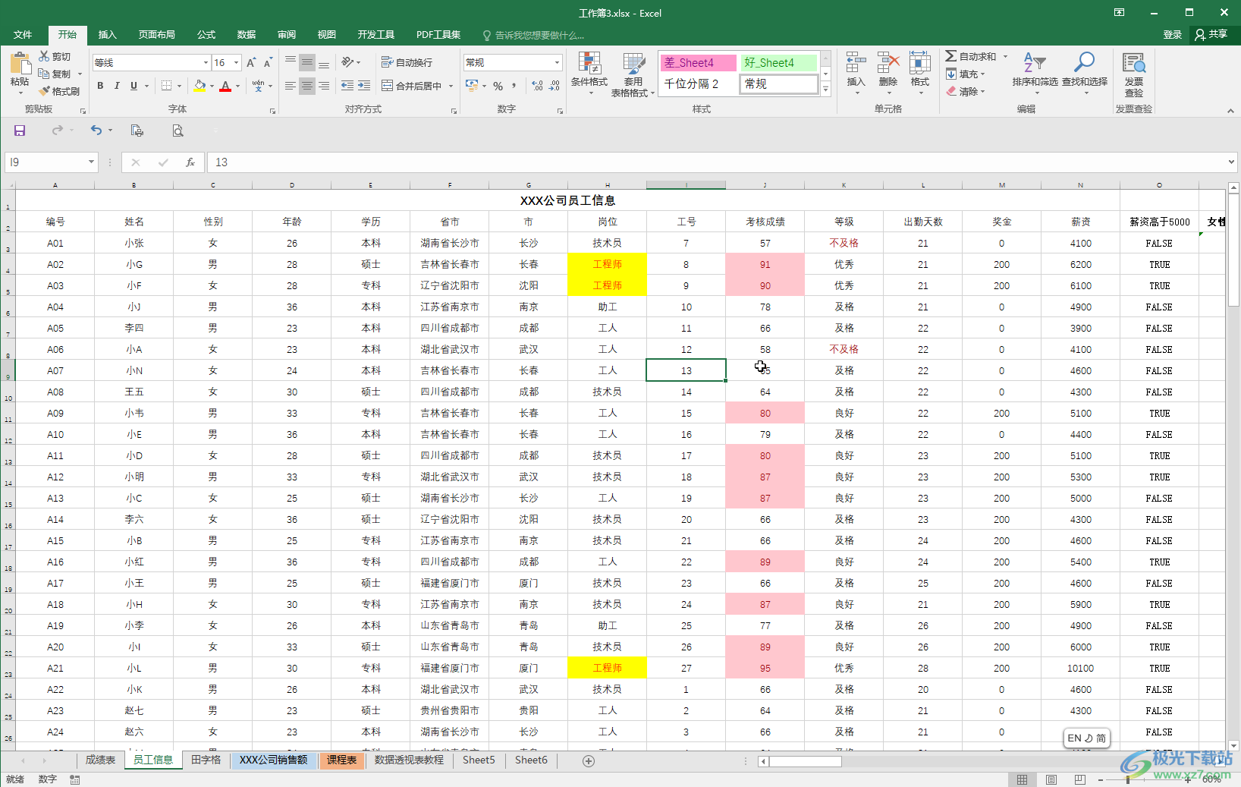The image size is (1241, 787).
Task: Expand the cell styles gallery
Action: tap(826, 90)
